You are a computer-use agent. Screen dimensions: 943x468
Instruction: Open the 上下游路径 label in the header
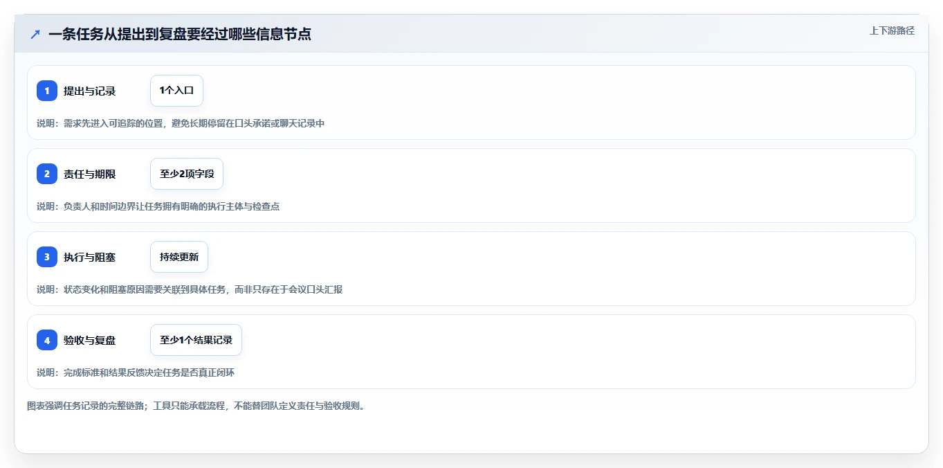pos(892,30)
